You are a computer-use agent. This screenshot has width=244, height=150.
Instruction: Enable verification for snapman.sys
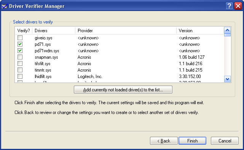(x=20, y=57)
